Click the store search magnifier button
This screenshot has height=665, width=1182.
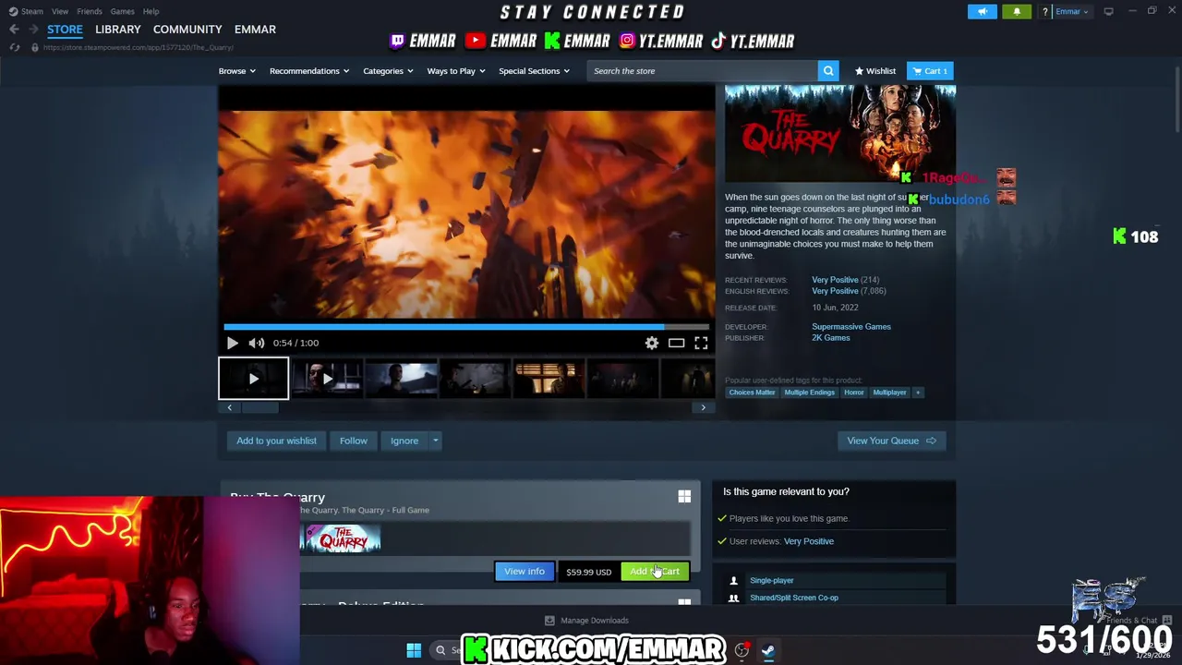coord(828,71)
